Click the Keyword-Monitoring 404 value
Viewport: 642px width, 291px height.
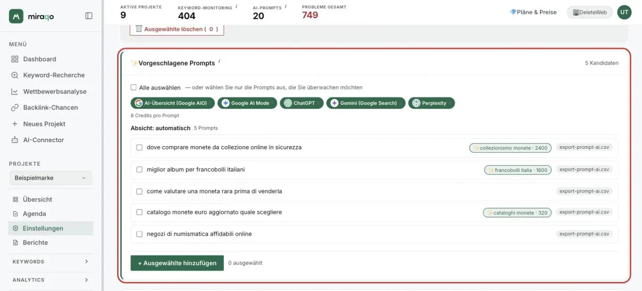pyautogui.click(x=187, y=16)
